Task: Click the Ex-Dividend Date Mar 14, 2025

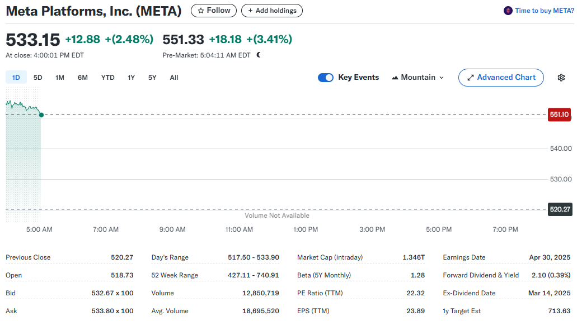Action: 550,293
